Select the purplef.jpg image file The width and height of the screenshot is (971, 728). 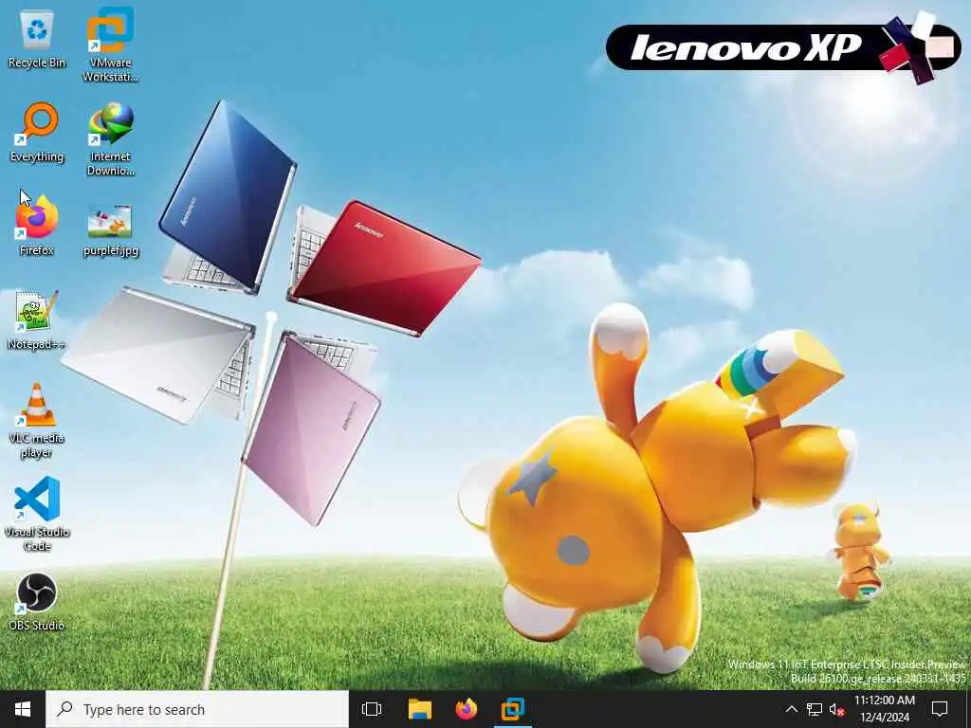click(x=110, y=229)
